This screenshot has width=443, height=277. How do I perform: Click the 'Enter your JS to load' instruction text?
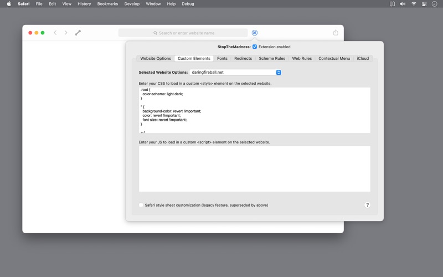(x=204, y=142)
